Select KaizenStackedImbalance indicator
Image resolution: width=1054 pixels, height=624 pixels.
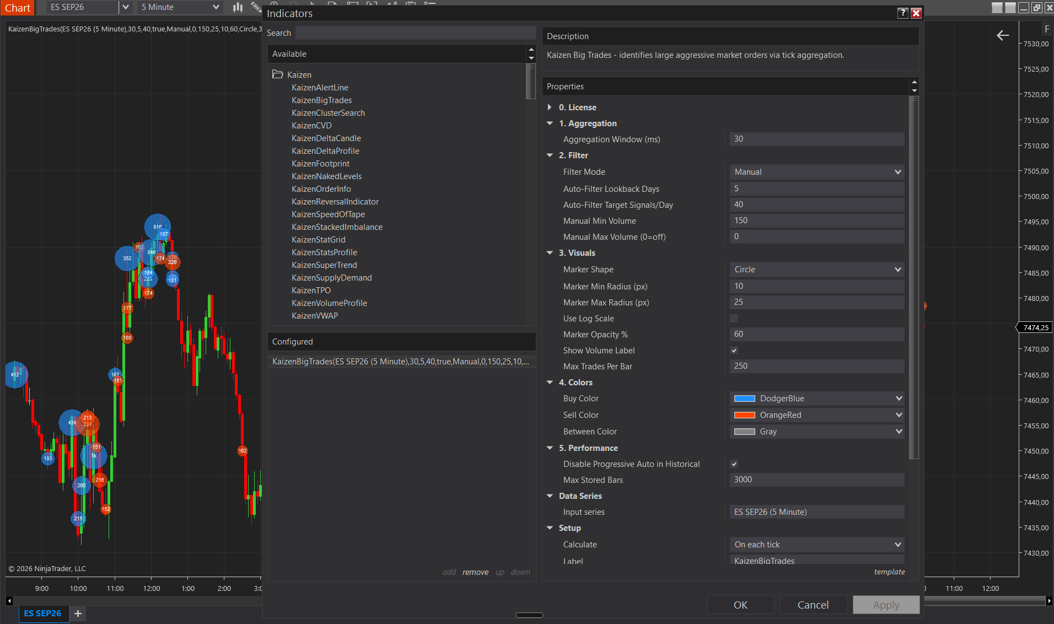click(x=337, y=227)
